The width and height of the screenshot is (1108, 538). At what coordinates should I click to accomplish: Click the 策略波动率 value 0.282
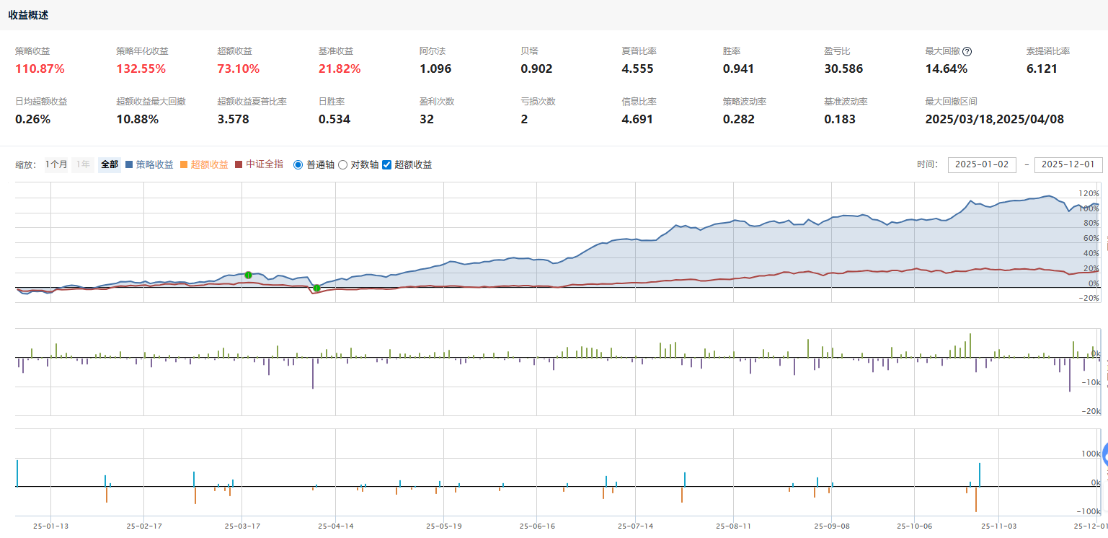coord(739,120)
